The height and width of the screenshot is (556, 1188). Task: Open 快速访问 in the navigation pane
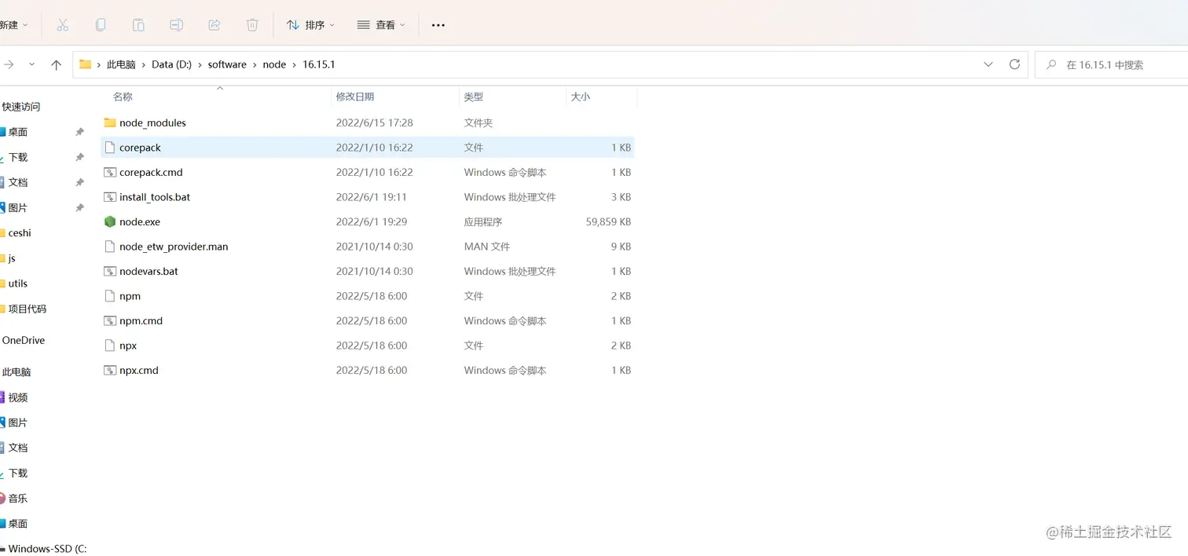[x=21, y=107]
